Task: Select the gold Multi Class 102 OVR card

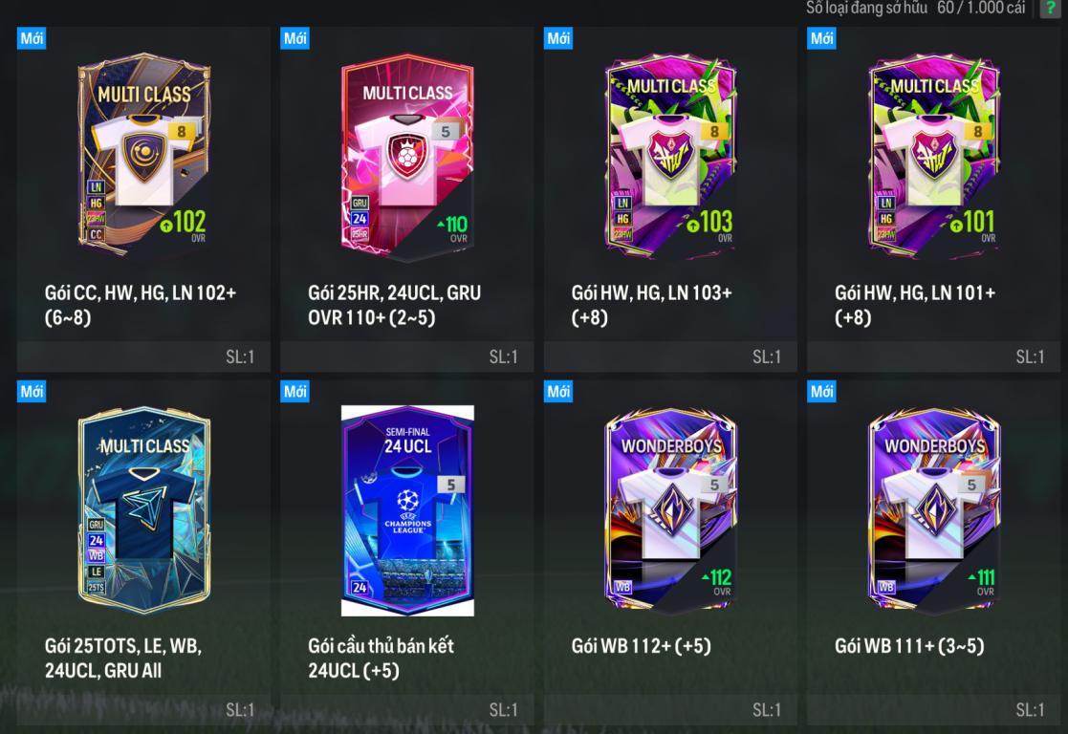Action: [143, 155]
